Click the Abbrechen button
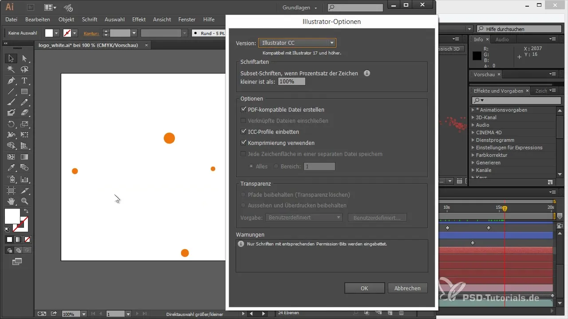Screen dimensions: 568x319 407,288
